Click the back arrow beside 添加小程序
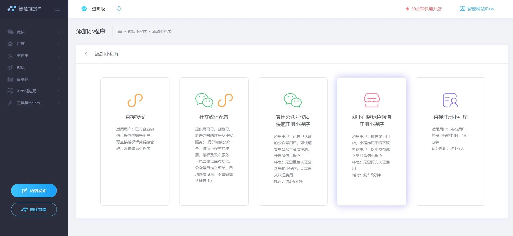 click(87, 54)
